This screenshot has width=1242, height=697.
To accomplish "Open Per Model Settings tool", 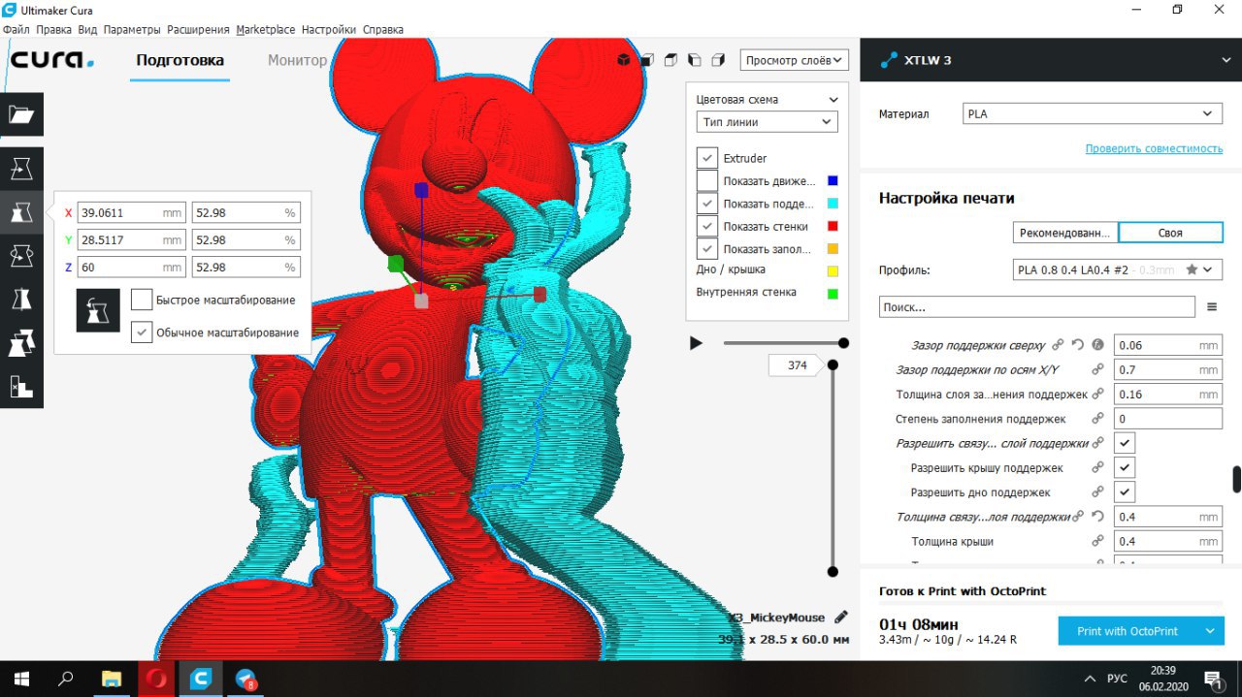I will [21, 343].
